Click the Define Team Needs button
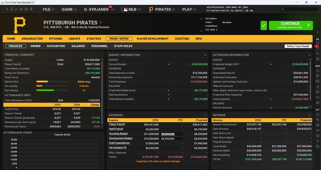Viewport: 321px width, 170px height. 298,46
